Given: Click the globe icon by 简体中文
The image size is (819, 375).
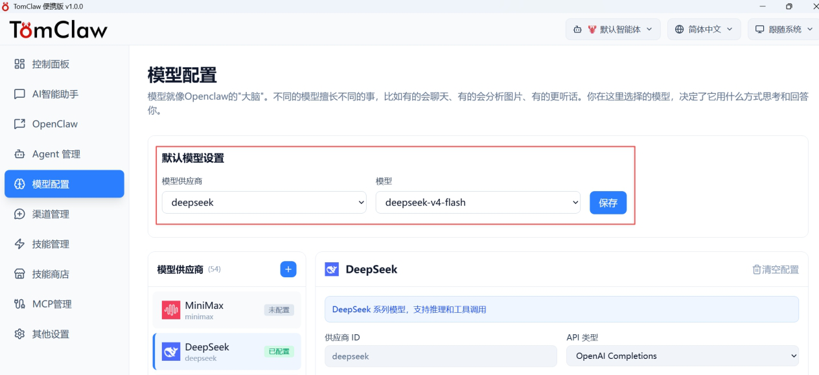Looking at the screenshot, I should pyautogui.click(x=679, y=29).
